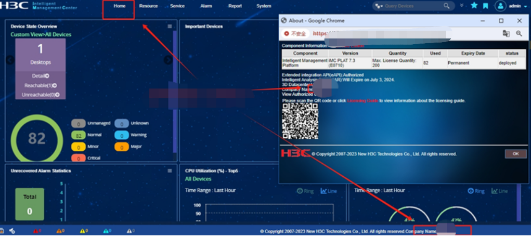531x236 pixels.
Task: Click the translate page icon in About window
Action: click(506, 33)
